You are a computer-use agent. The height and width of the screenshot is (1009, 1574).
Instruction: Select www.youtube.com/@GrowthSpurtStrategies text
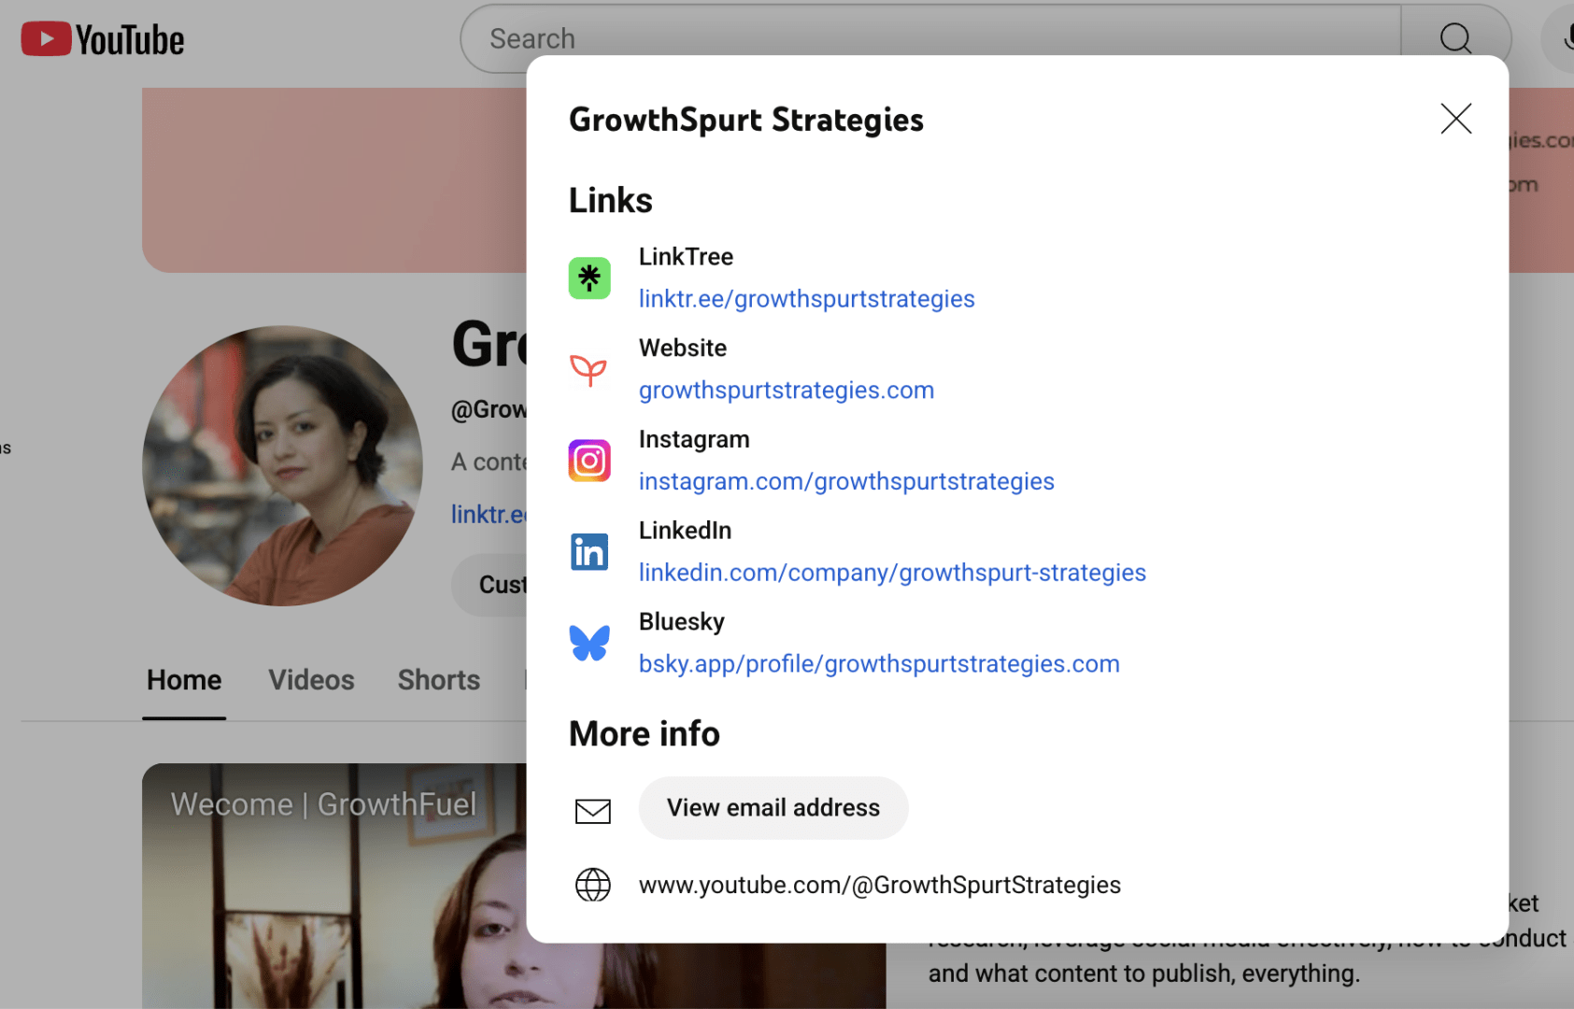click(x=880, y=885)
